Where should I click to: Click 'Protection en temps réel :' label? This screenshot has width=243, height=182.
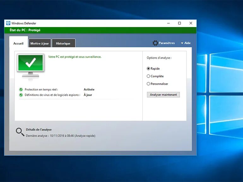41,90
